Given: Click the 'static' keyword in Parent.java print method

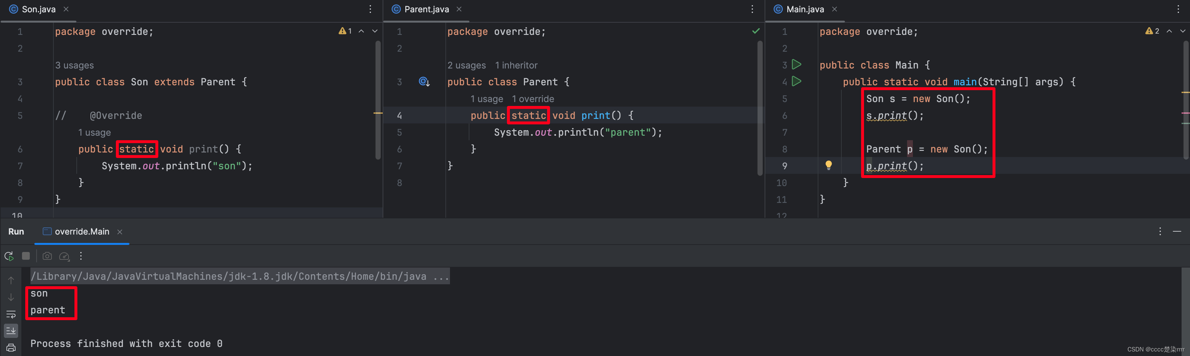Looking at the screenshot, I should 529,115.
